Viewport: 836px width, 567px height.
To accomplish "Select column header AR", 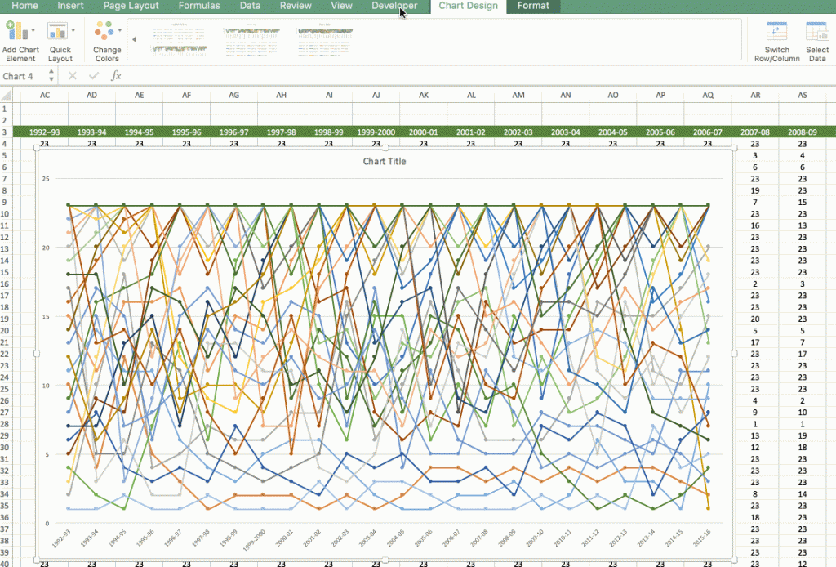I will click(755, 94).
